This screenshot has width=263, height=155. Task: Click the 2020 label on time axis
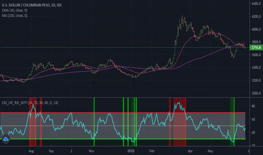[131, 151]
